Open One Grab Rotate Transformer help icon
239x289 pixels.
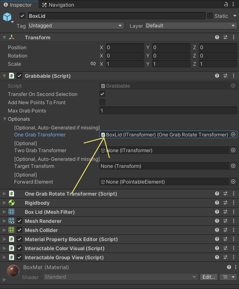point(217,193)
